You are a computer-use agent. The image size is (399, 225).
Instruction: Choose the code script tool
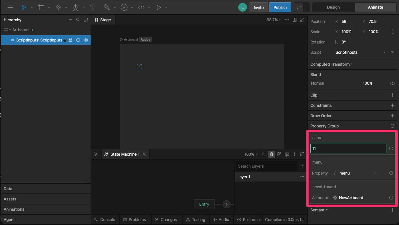click(141, 7)
